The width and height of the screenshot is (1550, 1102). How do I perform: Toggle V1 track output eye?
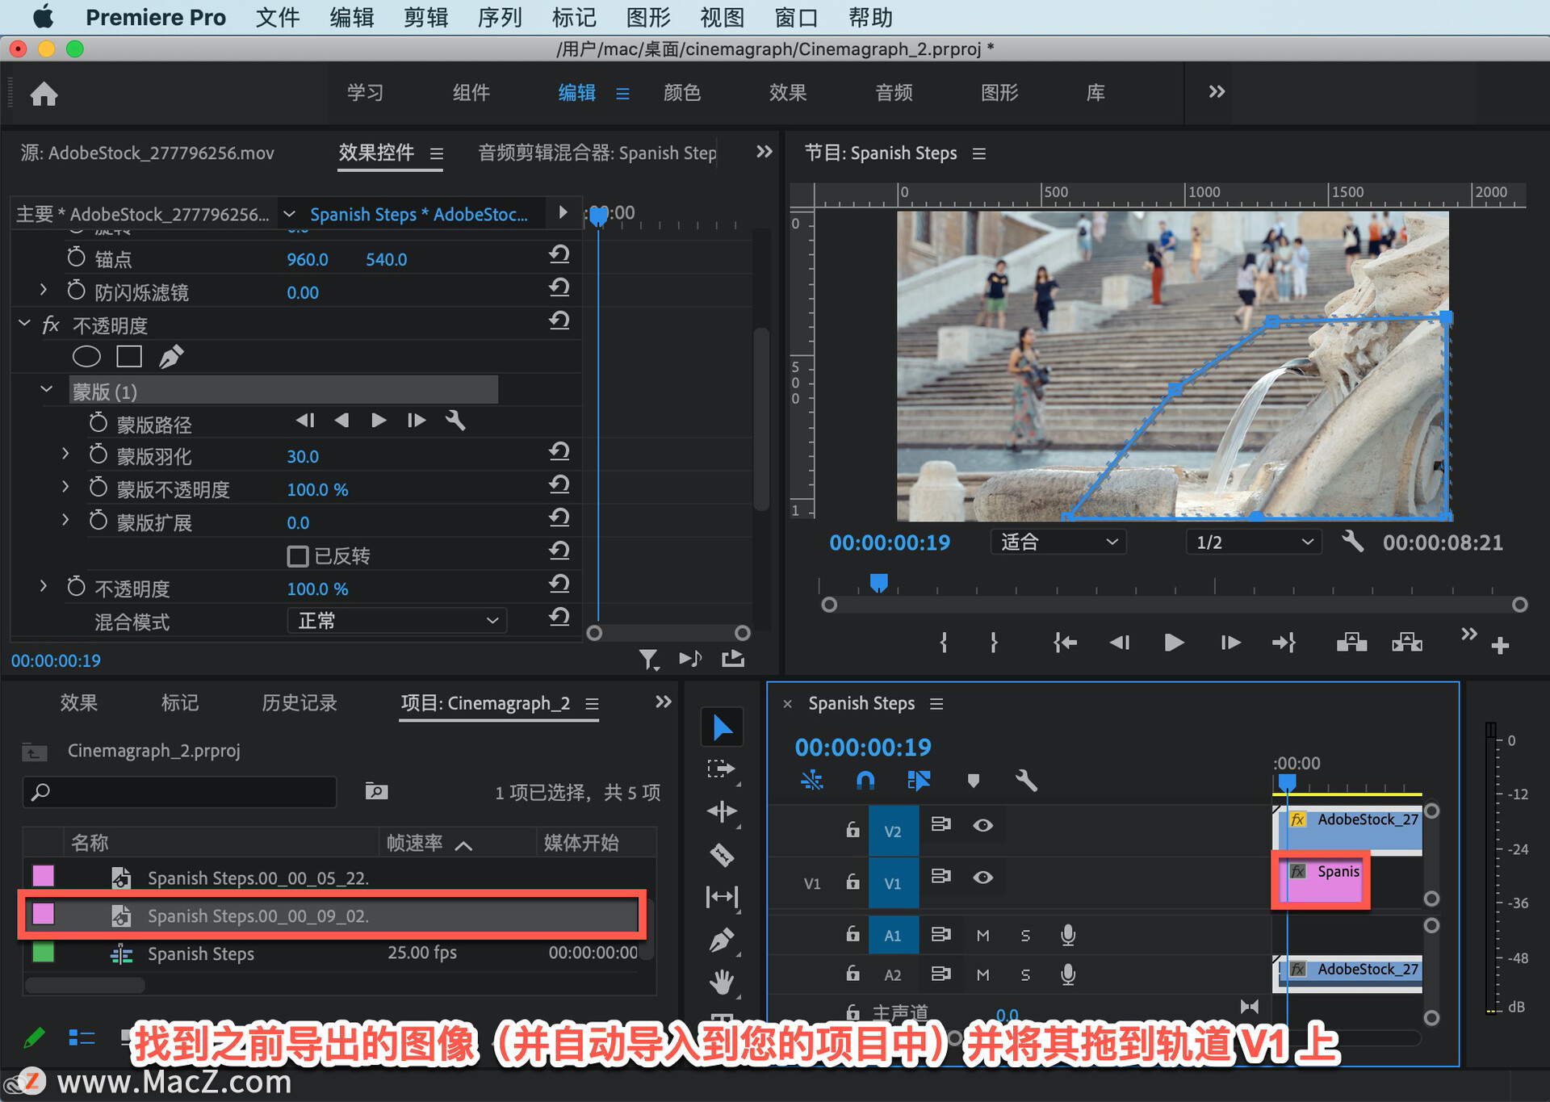pos(982,878)
